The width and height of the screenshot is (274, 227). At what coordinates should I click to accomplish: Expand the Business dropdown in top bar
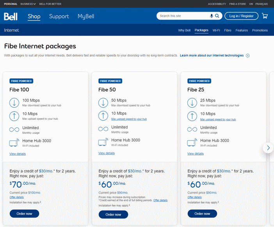tap(28, 4)
